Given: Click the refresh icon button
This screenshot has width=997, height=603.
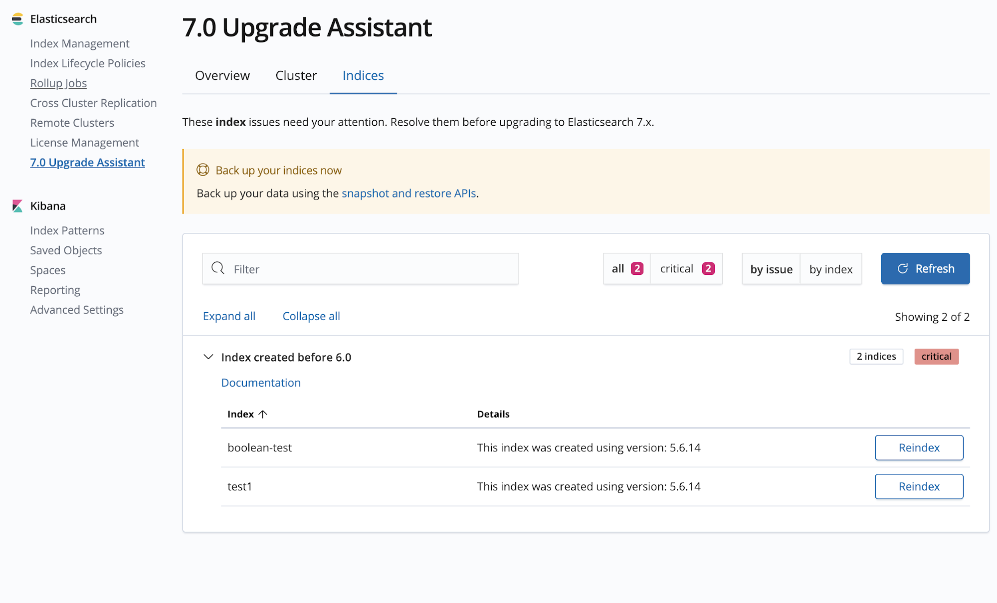Looking at the screenshot, I should [902, 268].
